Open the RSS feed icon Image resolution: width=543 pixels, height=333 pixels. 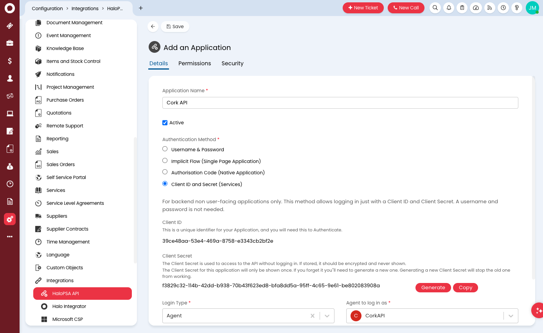coord(489,8)
